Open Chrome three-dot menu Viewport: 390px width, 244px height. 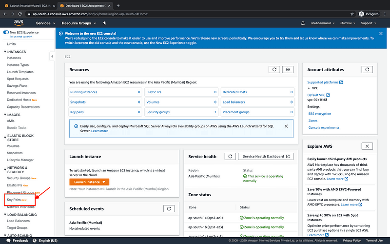tap(385, 14)
